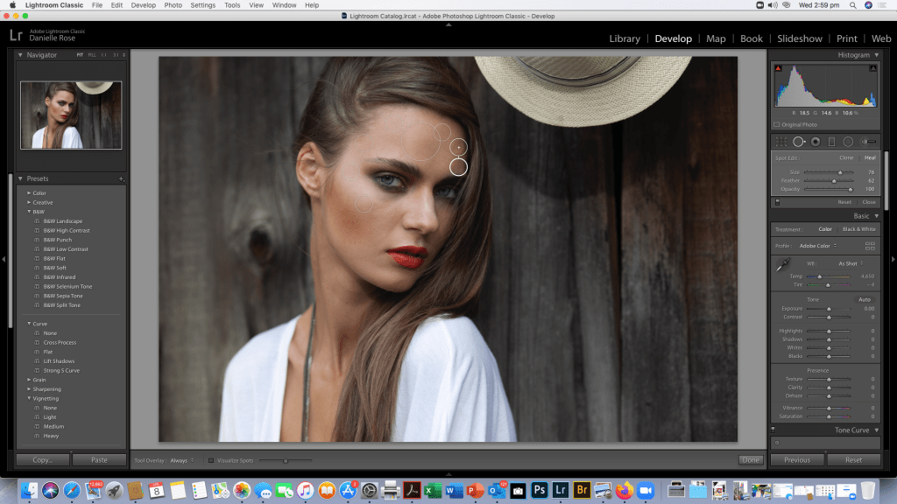Click the add preset plus icon
Image resolution: width=897 pixels, height=504 pixels.
point(122,178)
